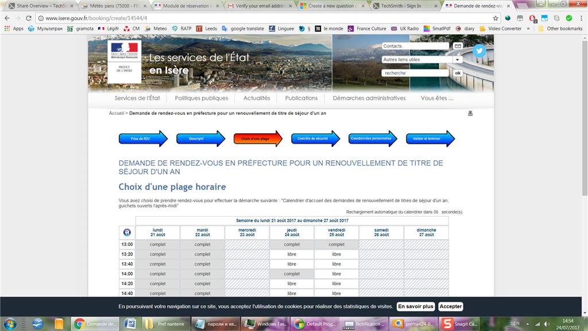Select the libre slot jeudi 24 août 14:20

click(292, 283)
